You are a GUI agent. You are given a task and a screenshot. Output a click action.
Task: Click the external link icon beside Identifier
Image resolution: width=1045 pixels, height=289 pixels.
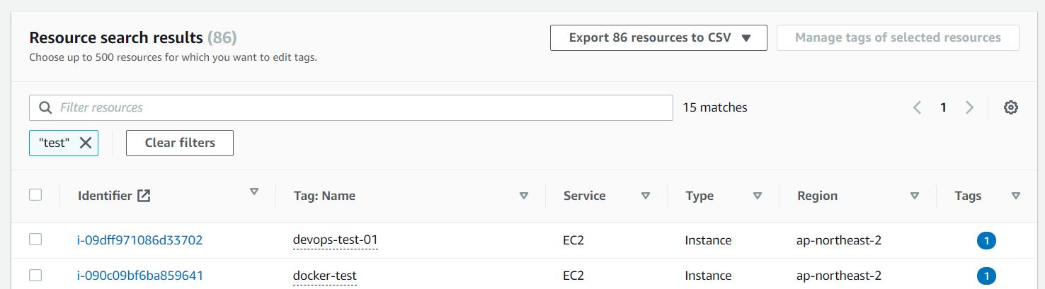coord(144,196)
